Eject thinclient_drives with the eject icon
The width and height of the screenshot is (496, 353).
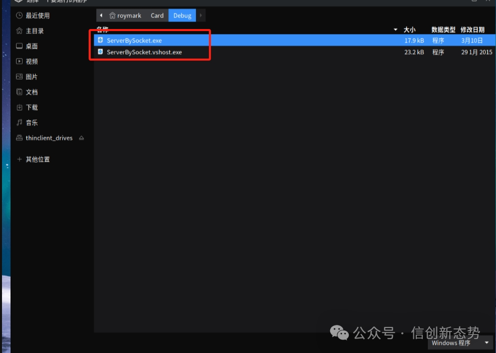[81, 138]
